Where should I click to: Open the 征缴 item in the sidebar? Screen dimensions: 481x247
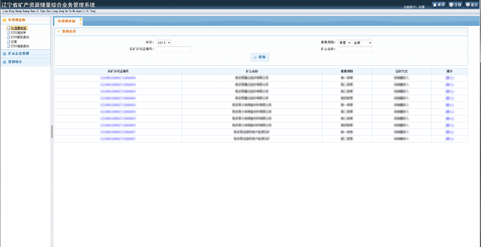pos(14,42)
